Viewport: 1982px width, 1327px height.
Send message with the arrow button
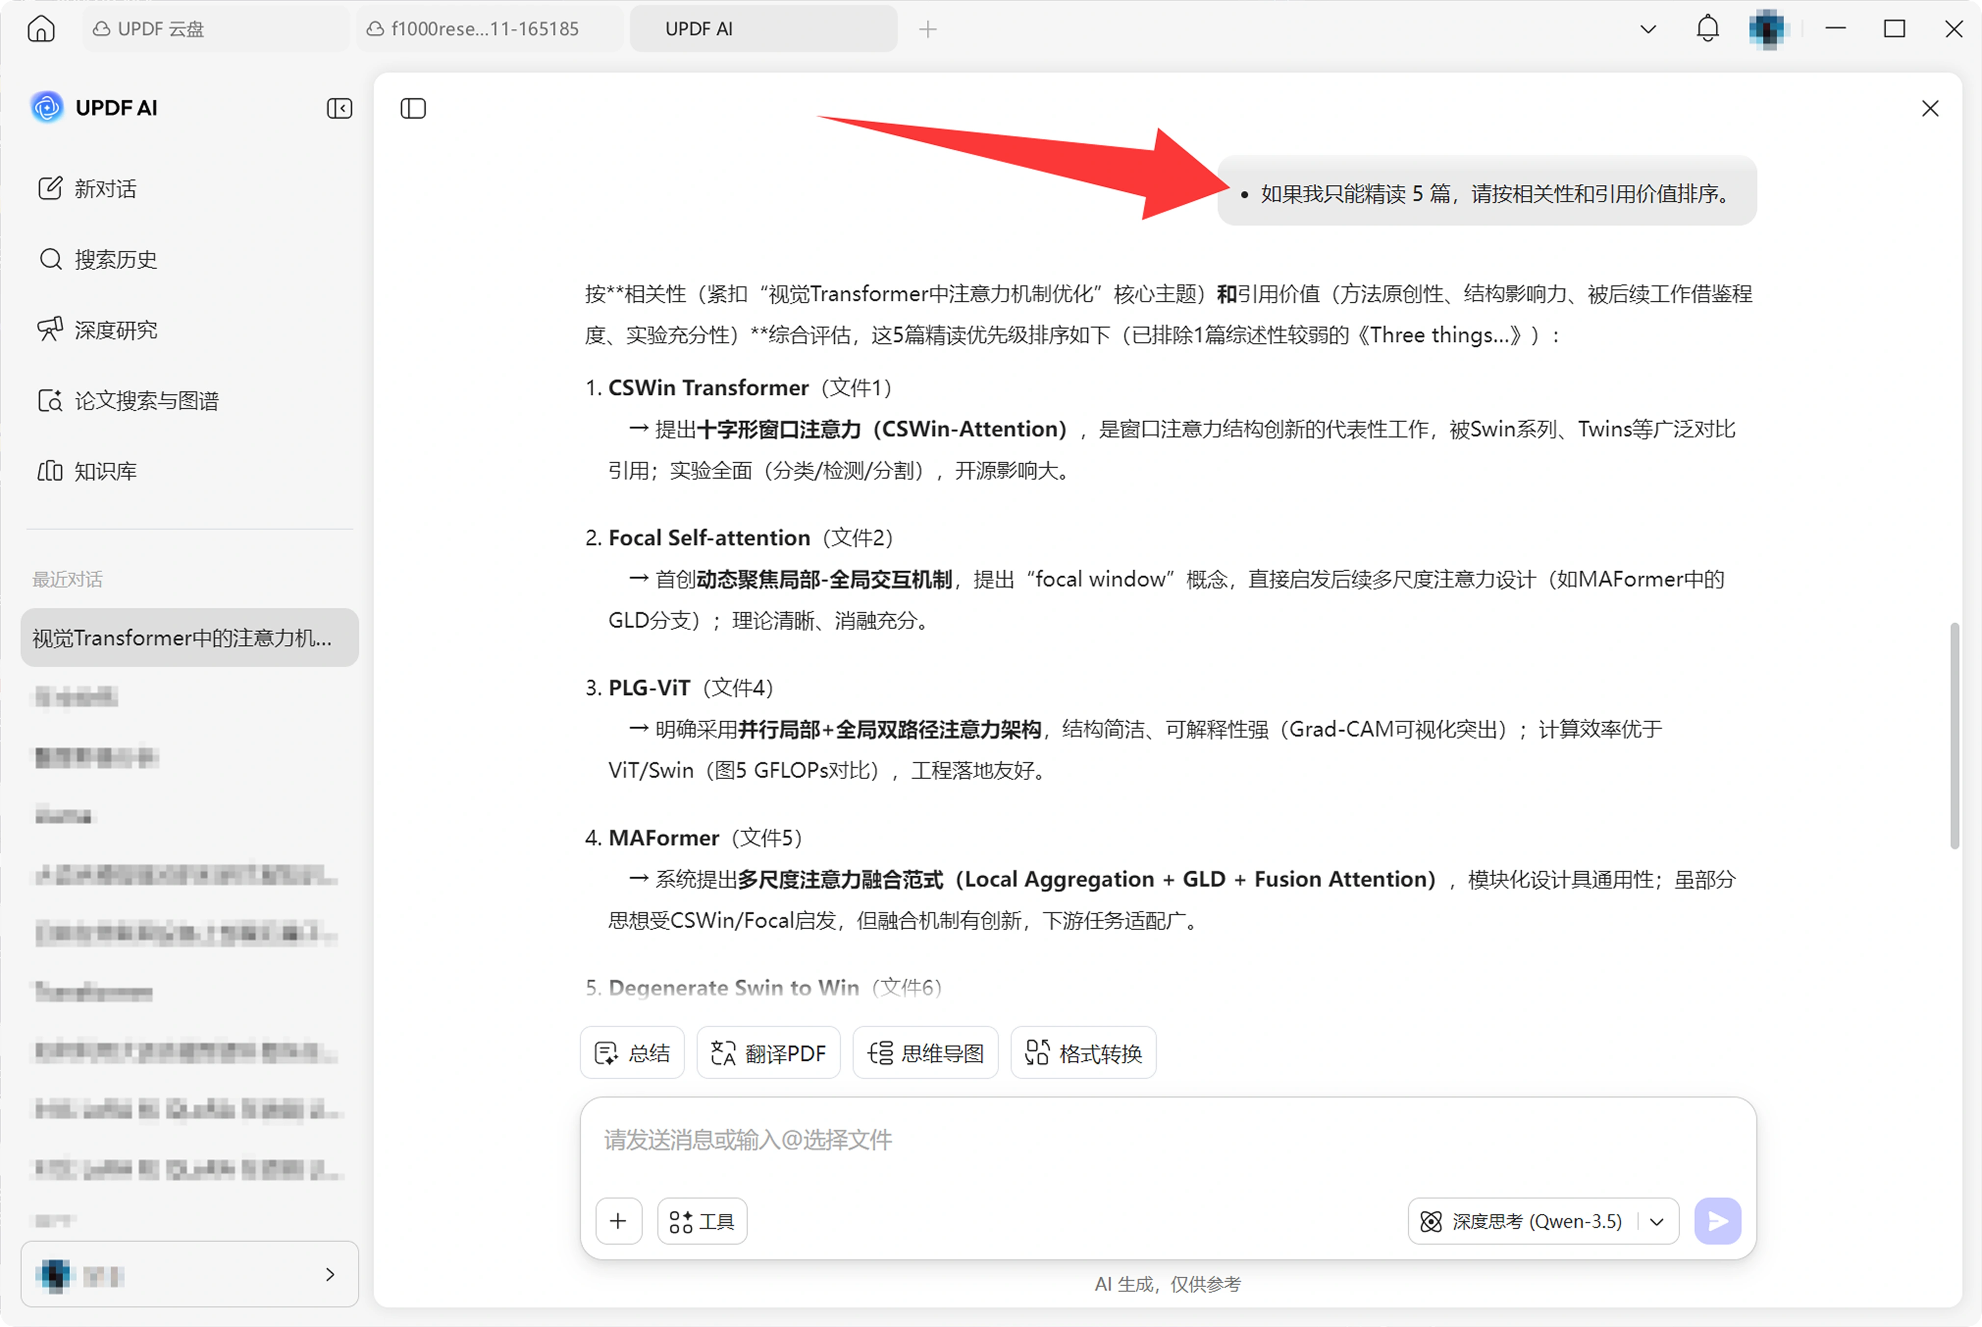tap(1718, 1221)
